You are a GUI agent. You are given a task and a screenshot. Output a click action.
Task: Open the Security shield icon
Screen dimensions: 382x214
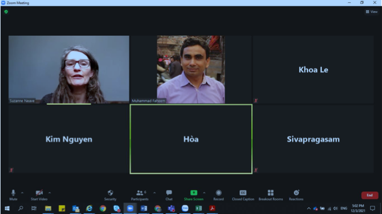tap(110, 193)
